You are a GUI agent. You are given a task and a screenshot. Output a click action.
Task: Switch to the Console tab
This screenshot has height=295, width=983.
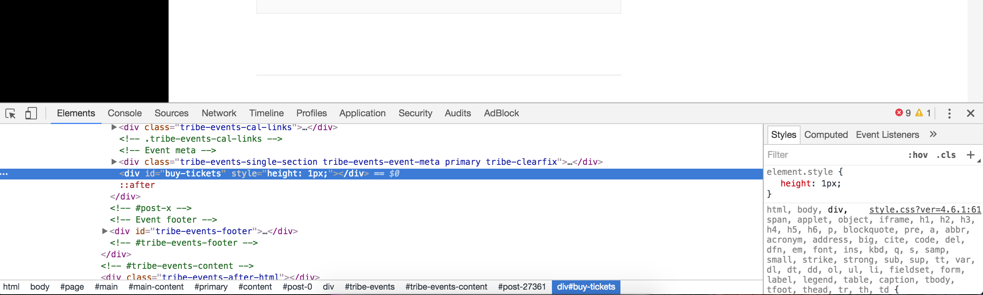125,113
